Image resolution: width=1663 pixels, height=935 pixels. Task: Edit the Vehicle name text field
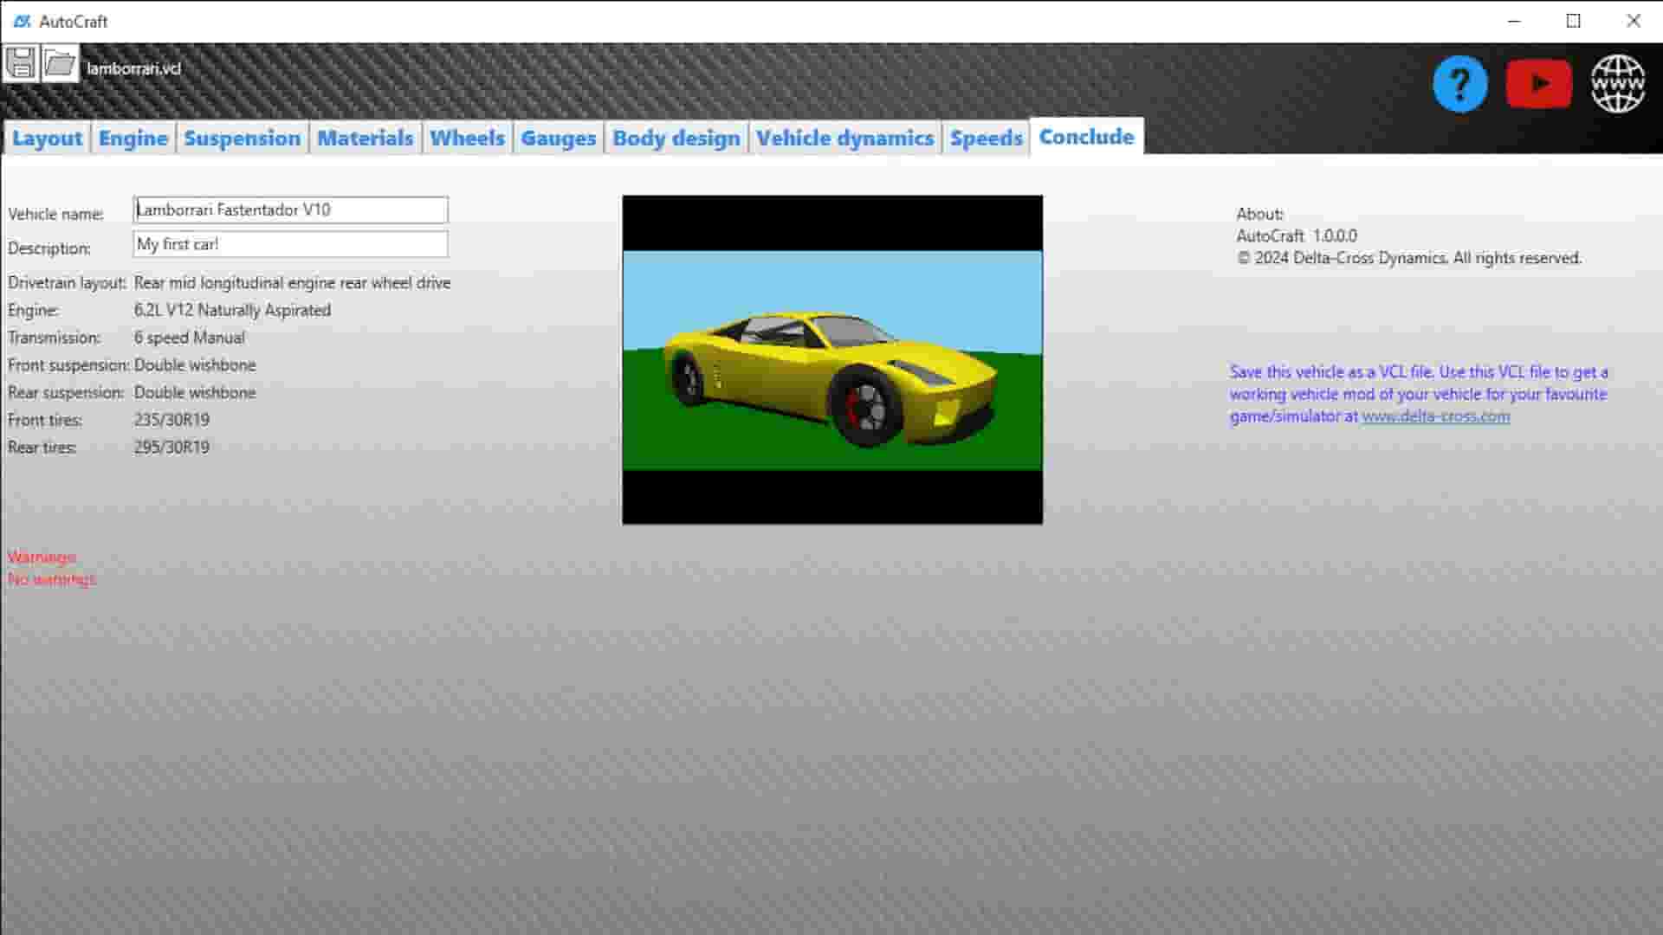tap(289, 209)
